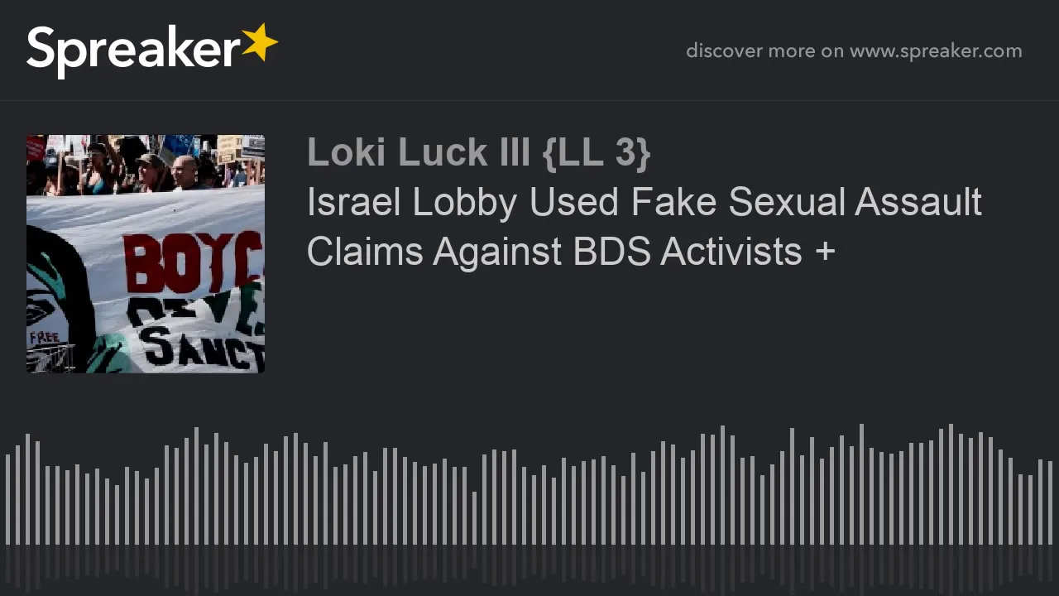Open the www.spreaker.com link
Image resolution: width=1059 pixels, height=596 pixels.
[x=936, y=51]
